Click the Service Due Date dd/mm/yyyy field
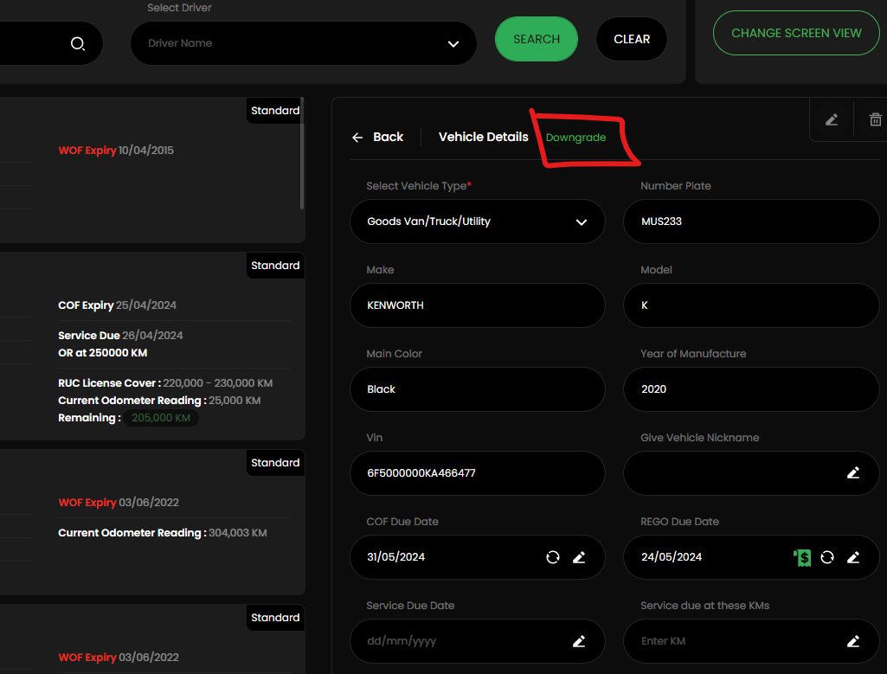This screenshot has width=887, height=674. point(478,641)
